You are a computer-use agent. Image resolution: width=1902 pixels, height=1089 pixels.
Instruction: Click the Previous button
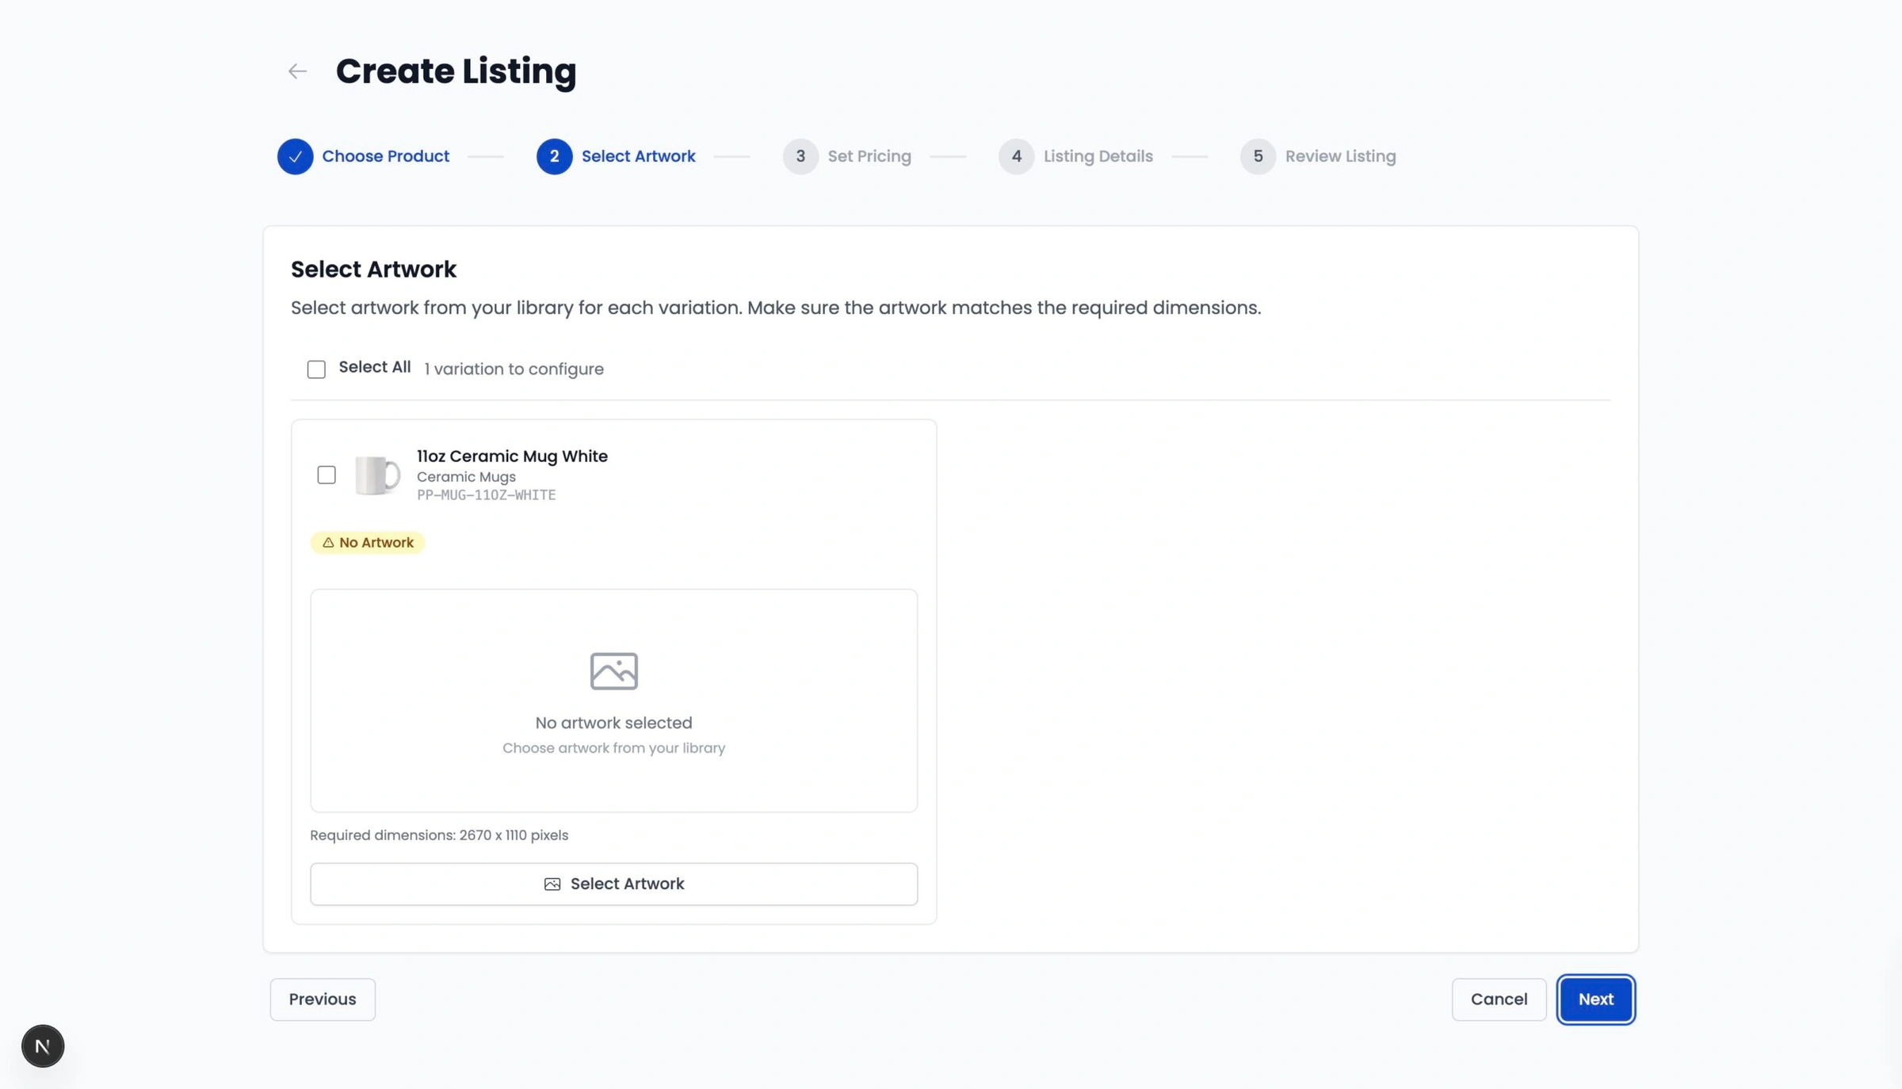click(x=322, y=999)
